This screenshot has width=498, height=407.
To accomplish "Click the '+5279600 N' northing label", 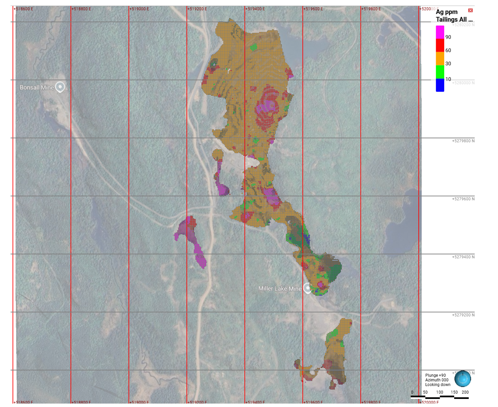I will [x=463, y=199].
